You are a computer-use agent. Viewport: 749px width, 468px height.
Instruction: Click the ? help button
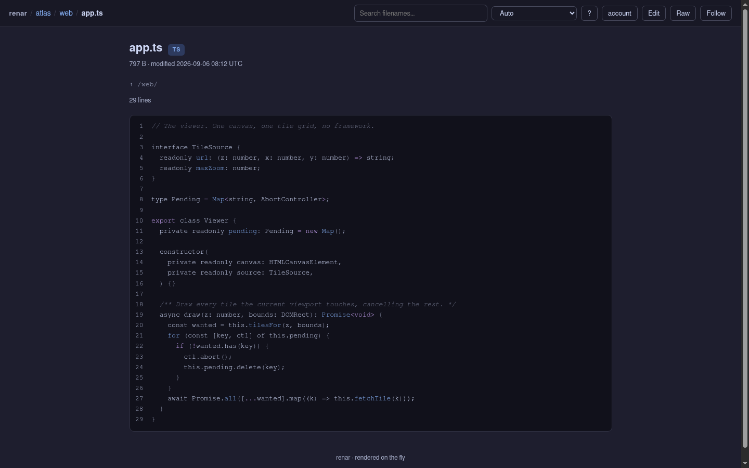[589, 14]
